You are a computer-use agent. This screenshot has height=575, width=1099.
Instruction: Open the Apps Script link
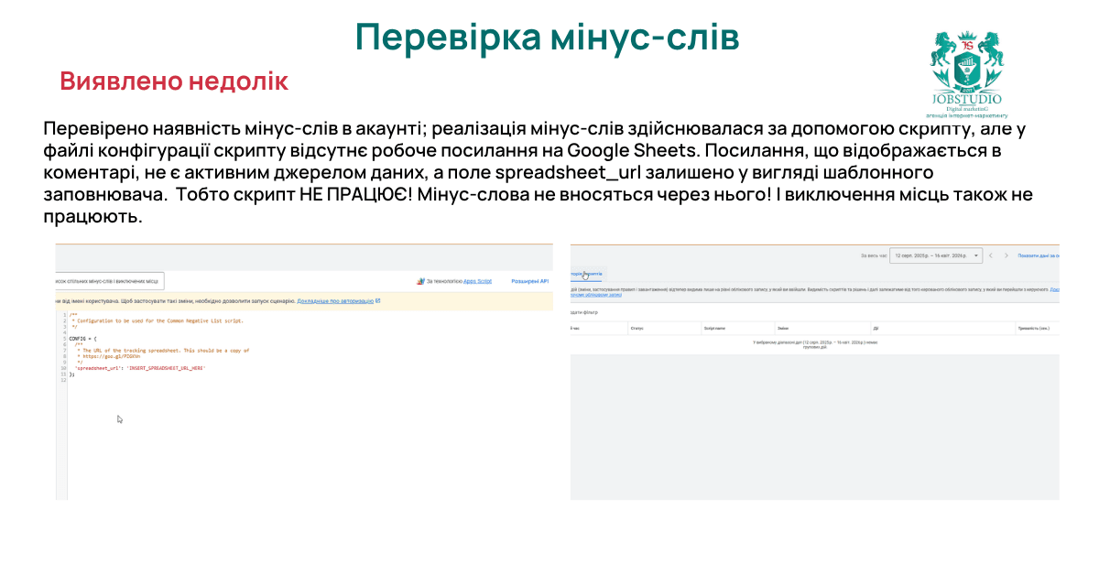coord(477,281)
